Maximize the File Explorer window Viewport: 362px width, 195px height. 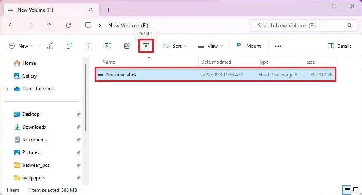[334, 6]
